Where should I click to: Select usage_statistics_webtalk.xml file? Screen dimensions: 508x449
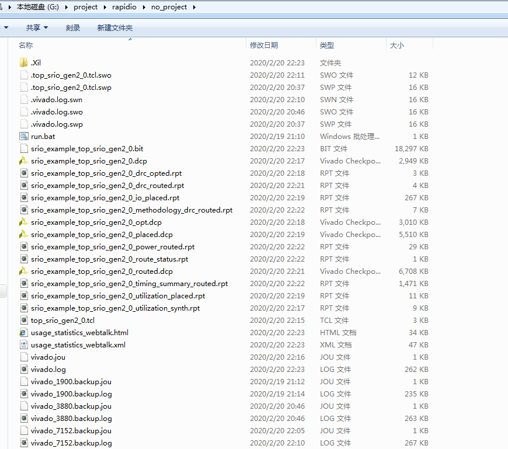(x=75, y=344)
